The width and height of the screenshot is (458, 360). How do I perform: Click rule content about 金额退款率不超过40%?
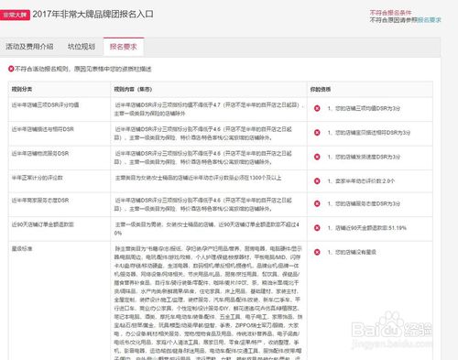coord(207,229)
